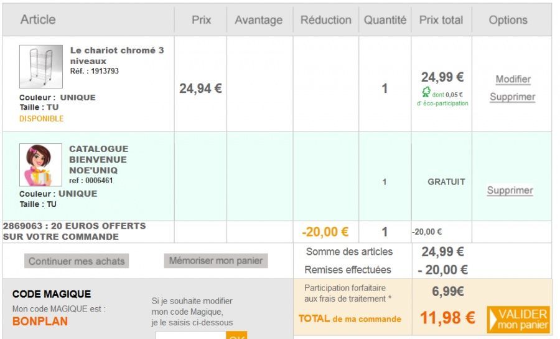This screenshot has width=560, height=339.
Task: Click the orange DISPONIBLE availability label
Action: [41, 118]
